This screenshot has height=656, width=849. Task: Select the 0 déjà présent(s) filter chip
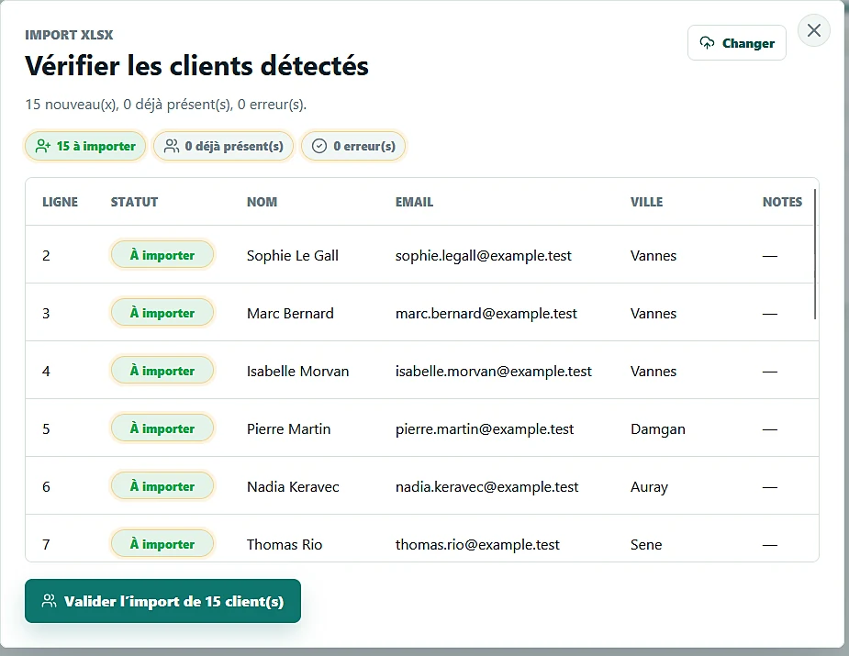tap(223, 146)
